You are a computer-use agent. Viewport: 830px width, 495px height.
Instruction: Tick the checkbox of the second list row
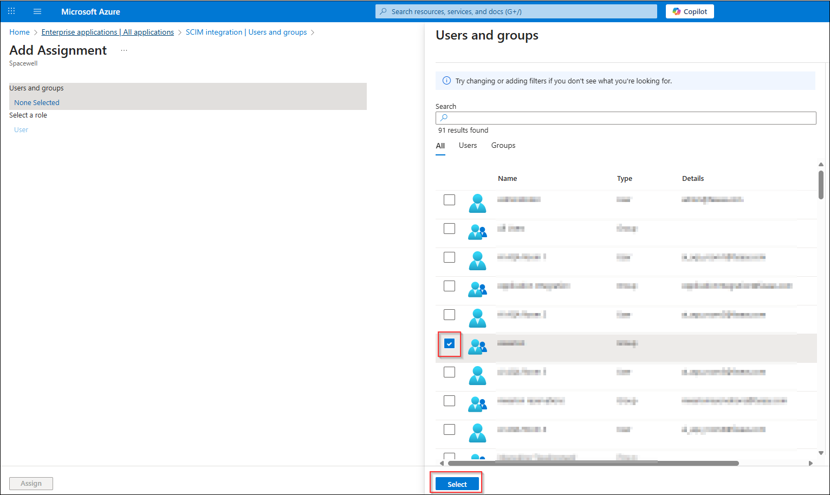tap(449, 229)
